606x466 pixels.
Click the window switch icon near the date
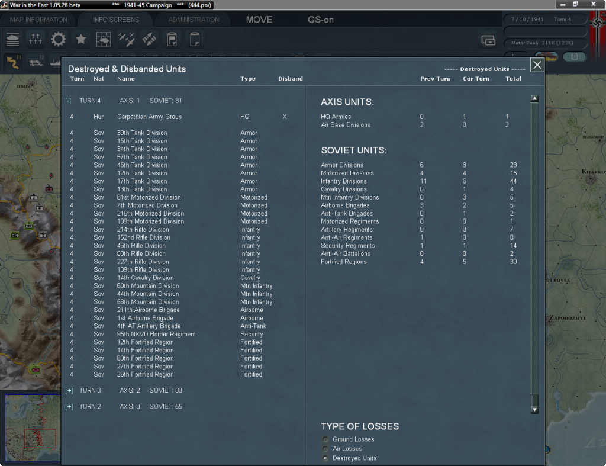tap(488, 40)
